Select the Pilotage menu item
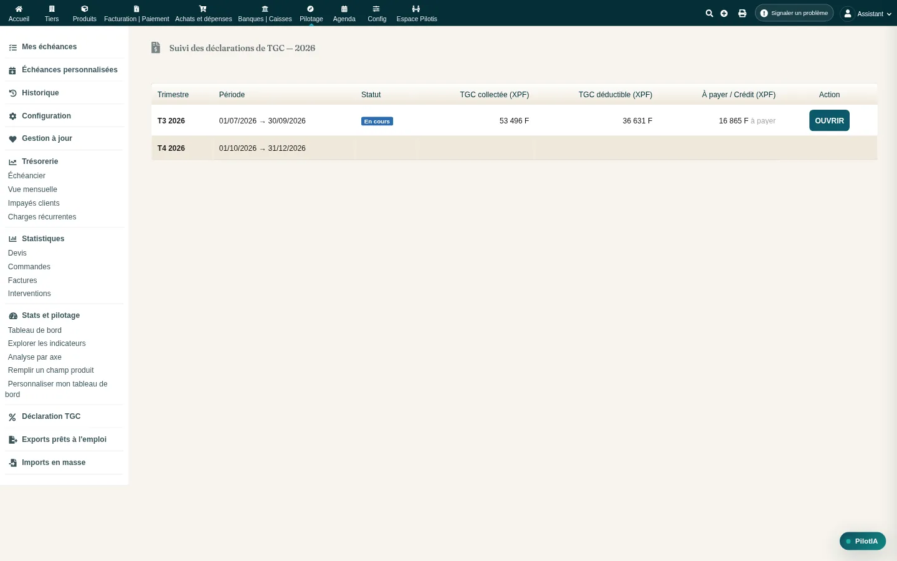 click(311, 13)
